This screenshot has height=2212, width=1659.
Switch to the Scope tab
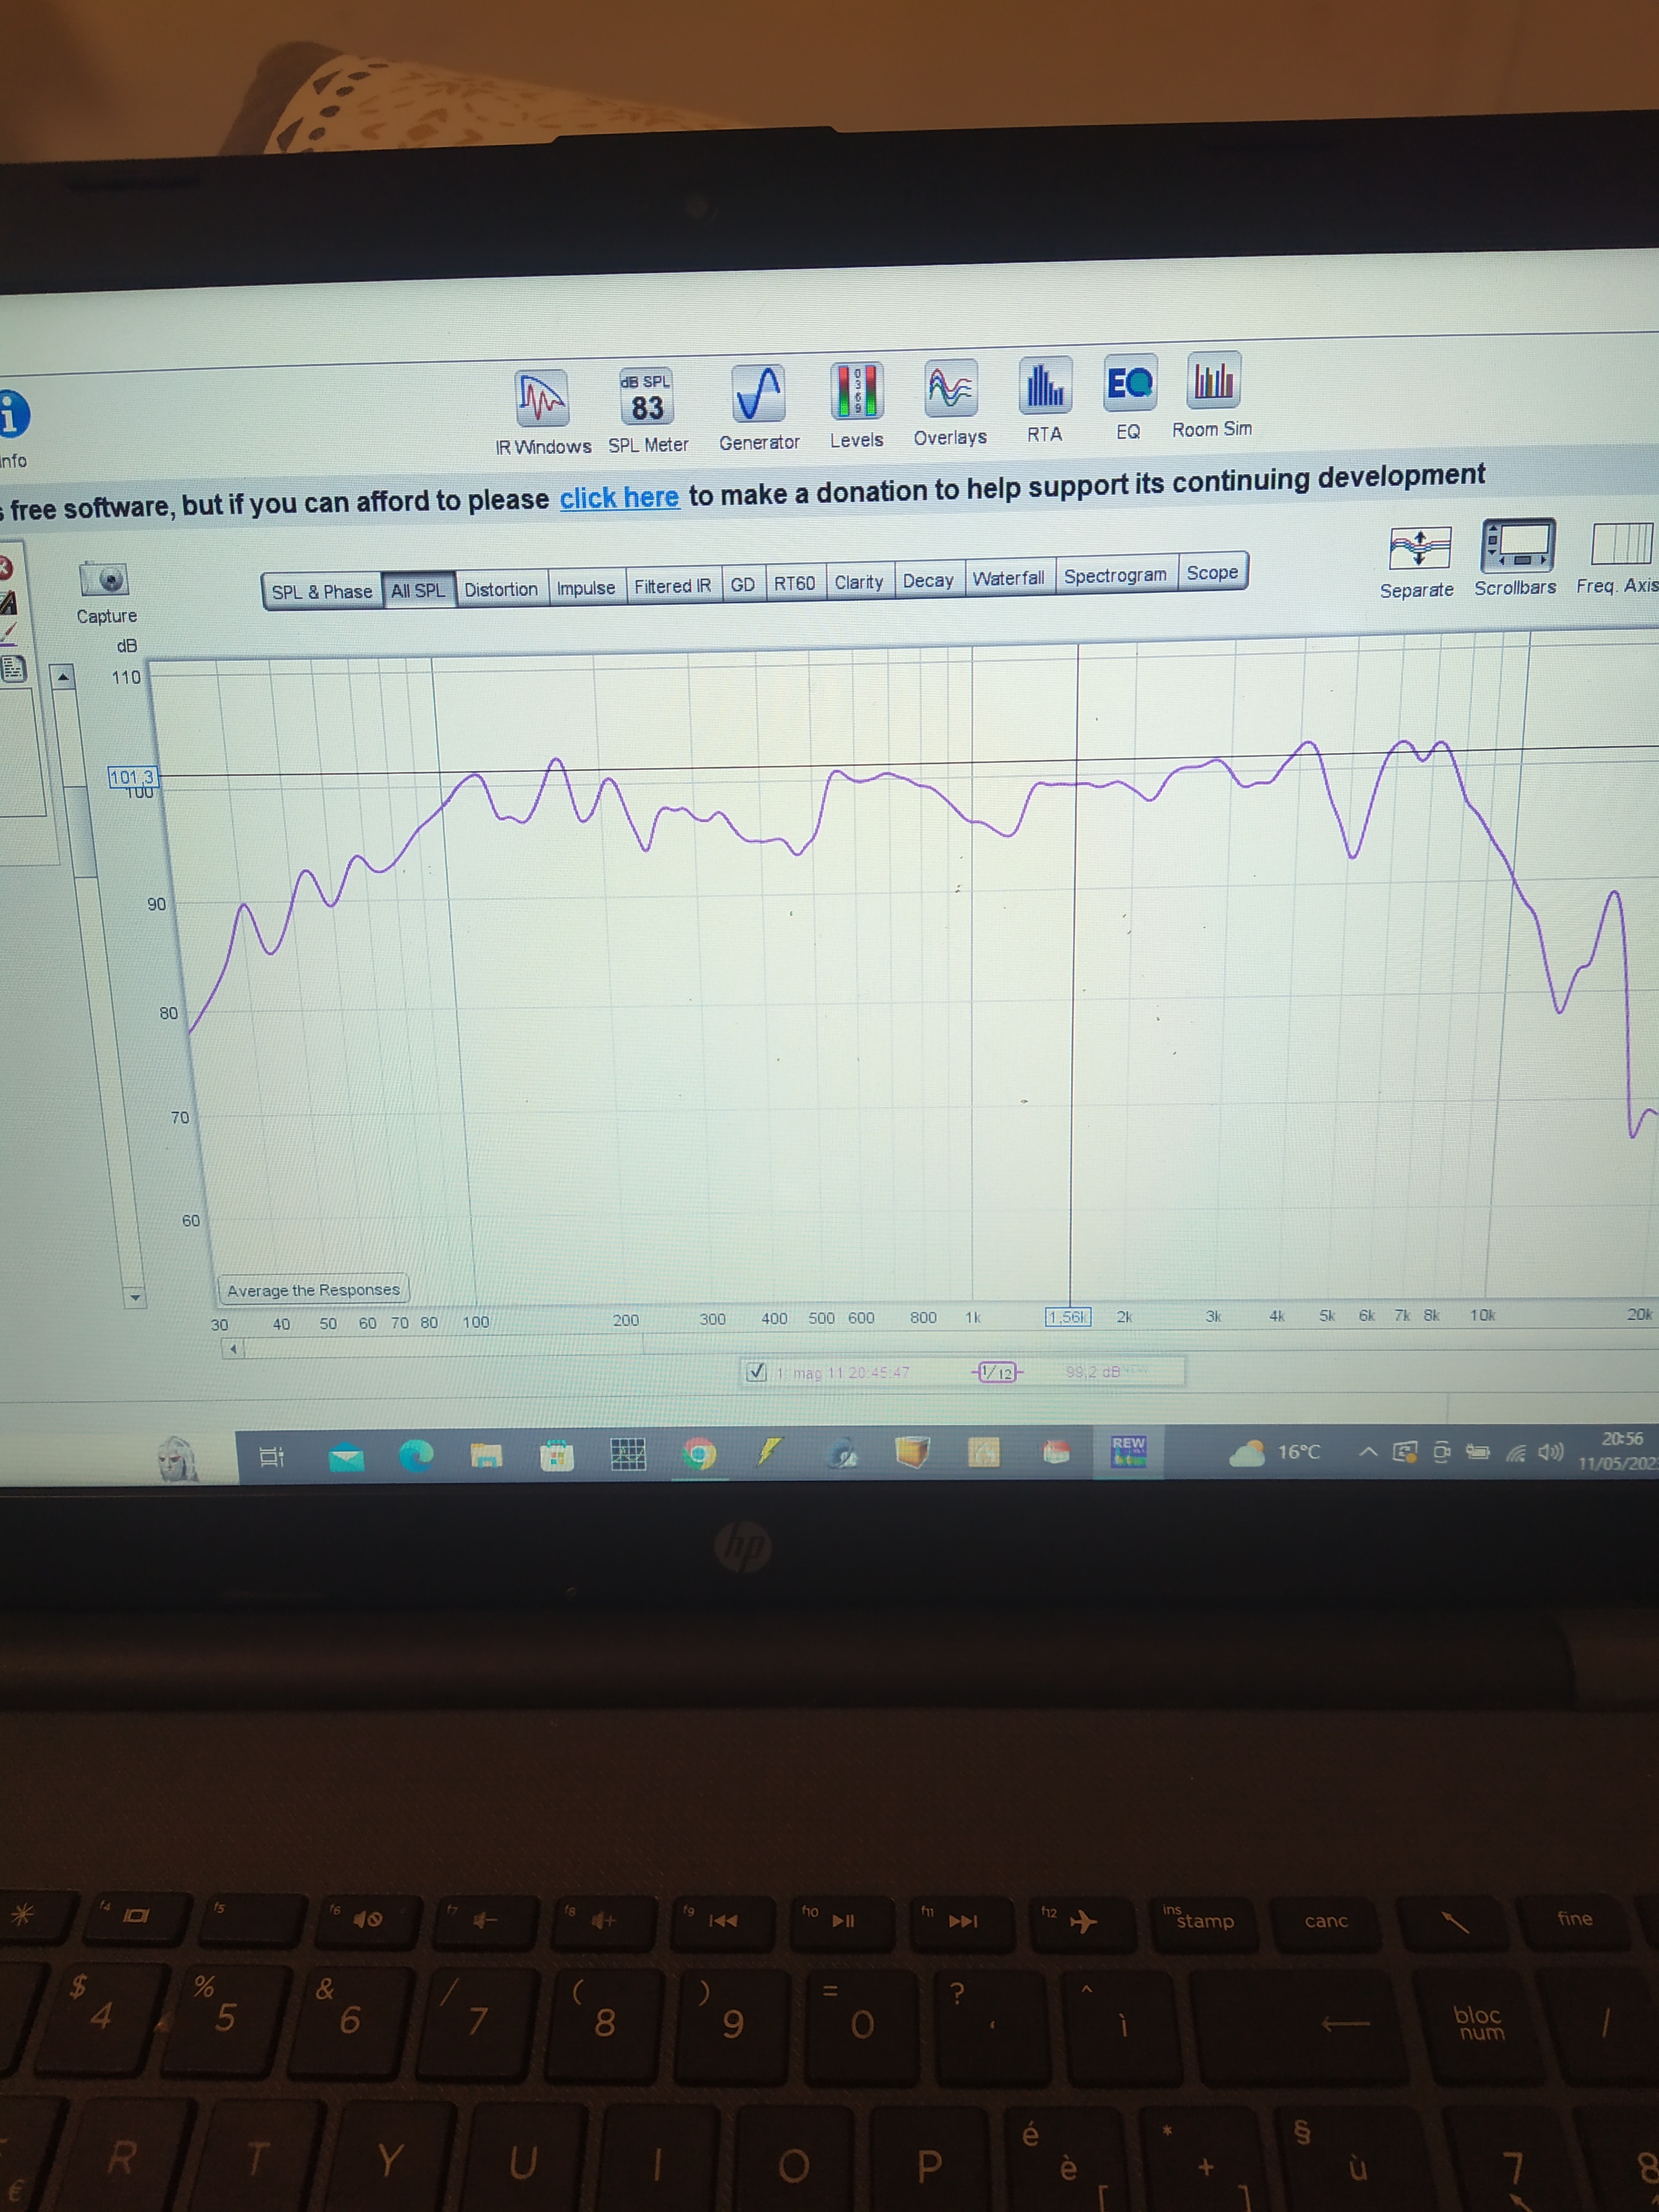[1212, 572]
